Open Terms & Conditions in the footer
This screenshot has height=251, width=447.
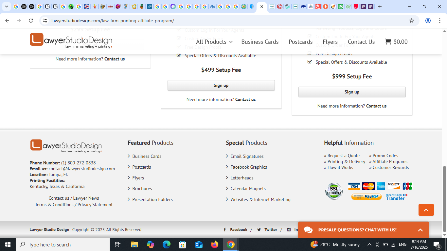[x=54, y=205]
